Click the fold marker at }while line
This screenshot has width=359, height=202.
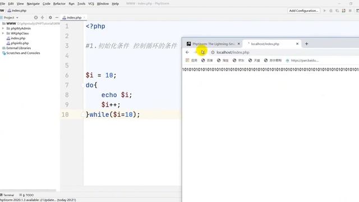coord(82,114)
